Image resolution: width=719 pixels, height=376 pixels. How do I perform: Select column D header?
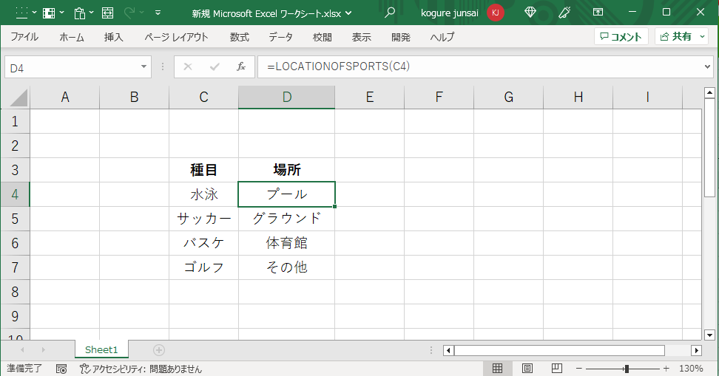(x=286, y=97)
